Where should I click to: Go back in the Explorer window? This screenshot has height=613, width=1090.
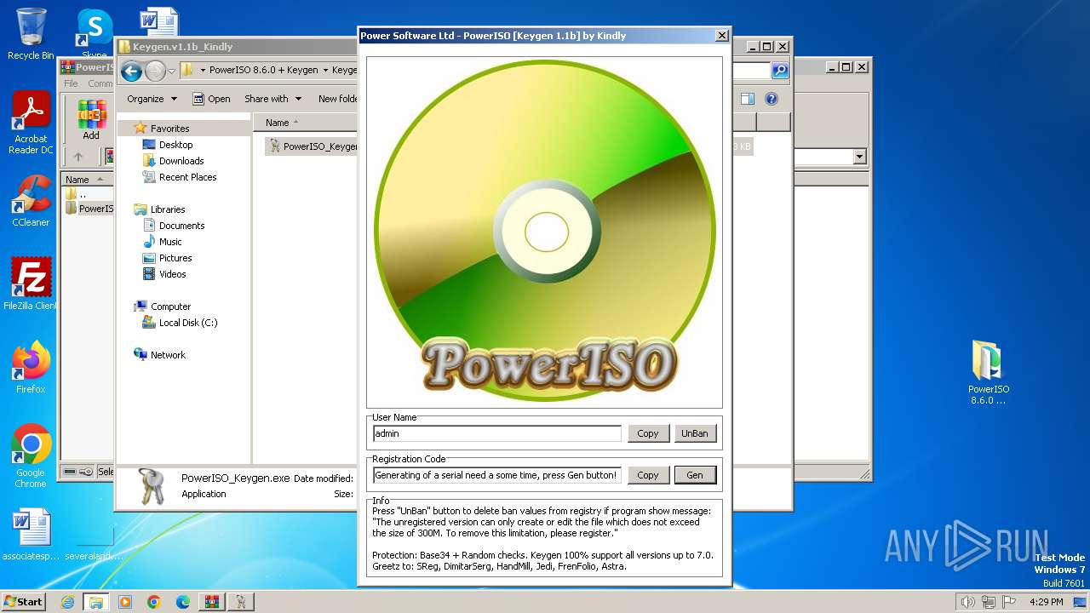click(x=131, y=71)
